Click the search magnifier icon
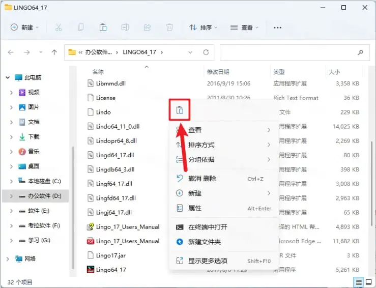The image size is (376, 288). [x=360, y=52]
